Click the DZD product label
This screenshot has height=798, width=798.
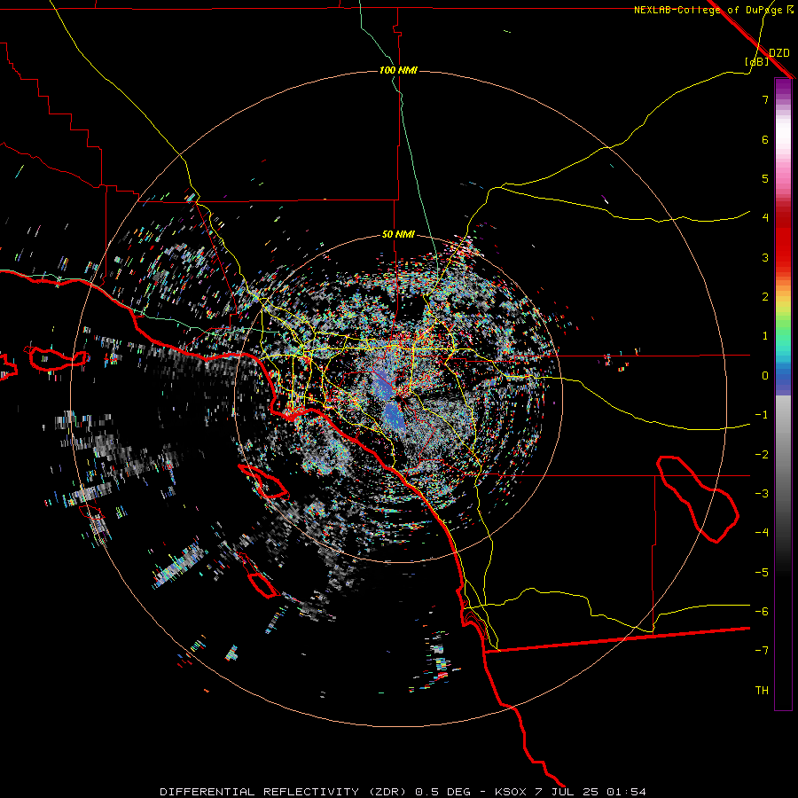coord(779,53)
